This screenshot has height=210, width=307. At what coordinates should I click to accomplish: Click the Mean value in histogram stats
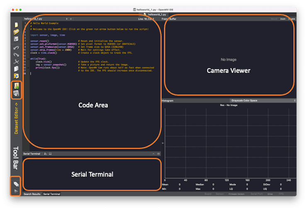[x=180, y=184]
